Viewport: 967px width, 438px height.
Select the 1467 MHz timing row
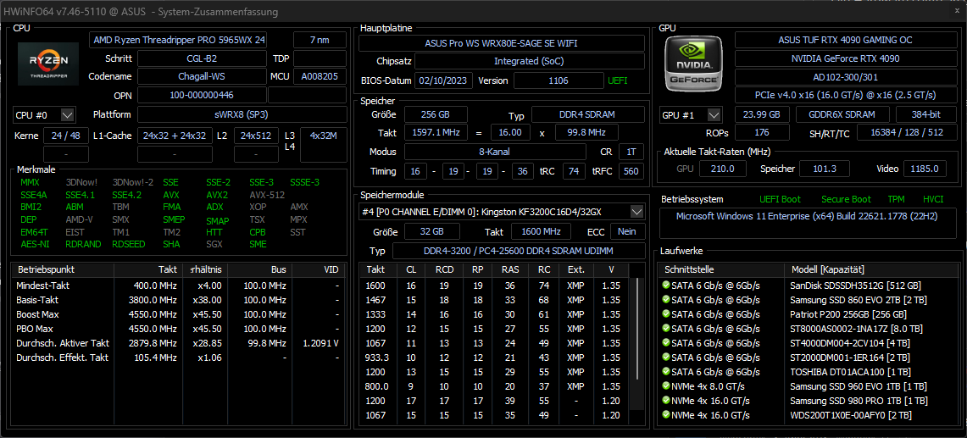(x=496, y=300)
